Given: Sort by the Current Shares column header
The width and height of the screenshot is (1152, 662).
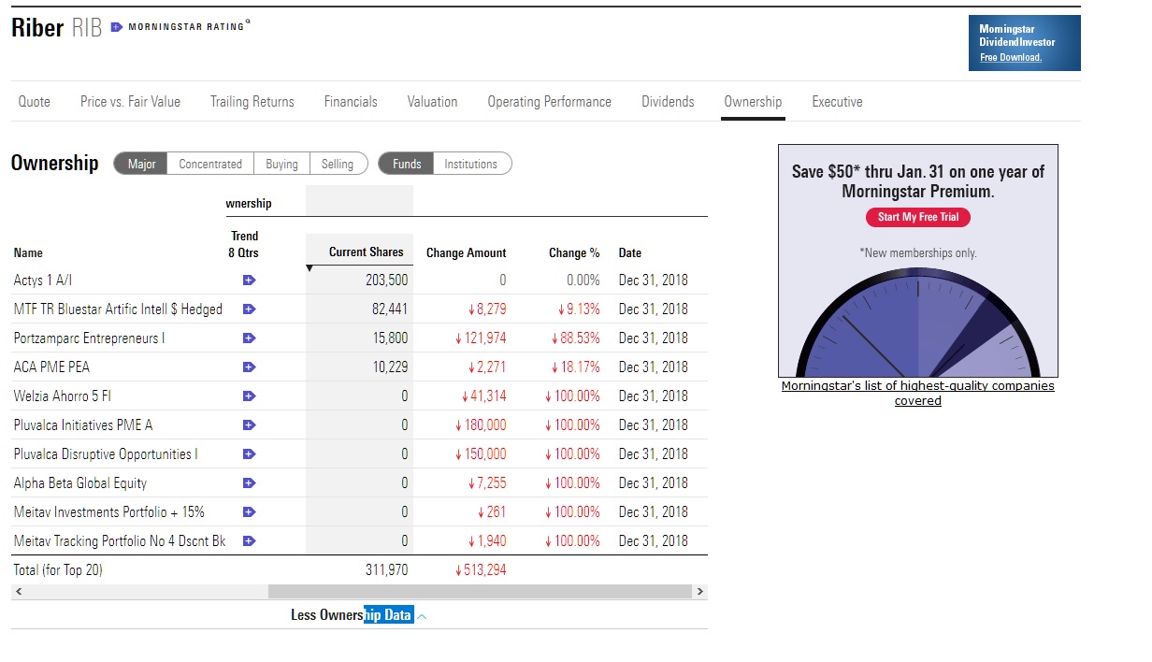Looking at the screenshot, I should [x=366, y=252].
